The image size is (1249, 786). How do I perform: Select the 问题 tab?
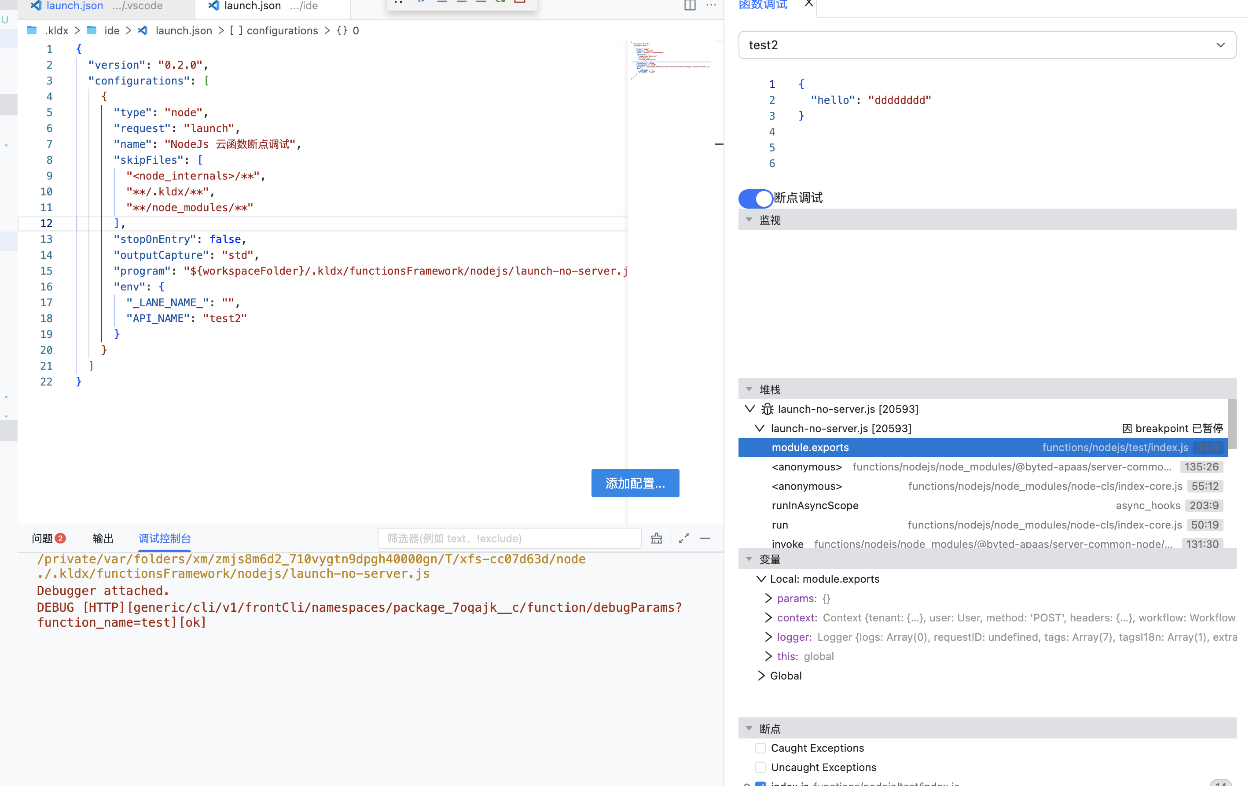tap(42, 539)
